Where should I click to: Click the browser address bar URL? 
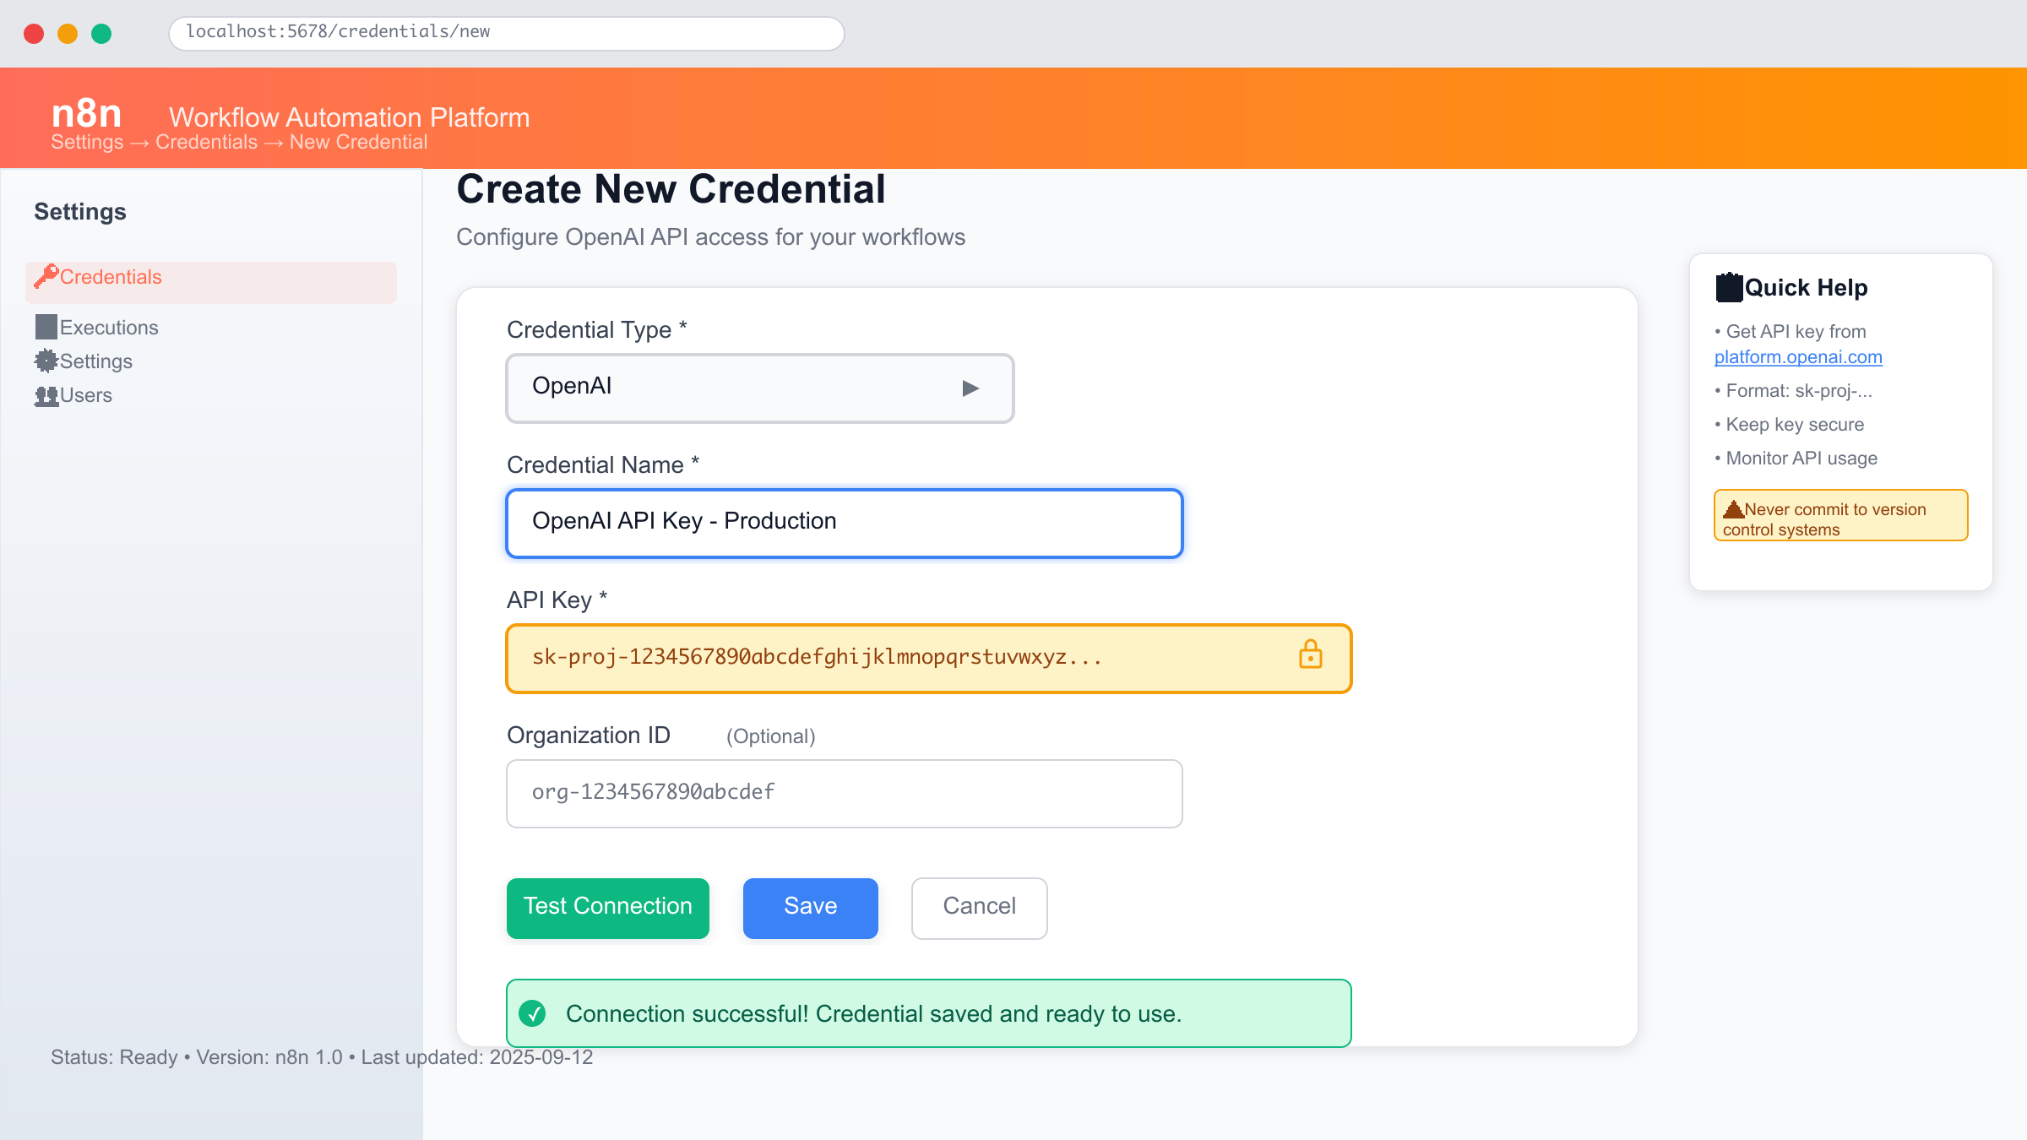click(507, 33)
